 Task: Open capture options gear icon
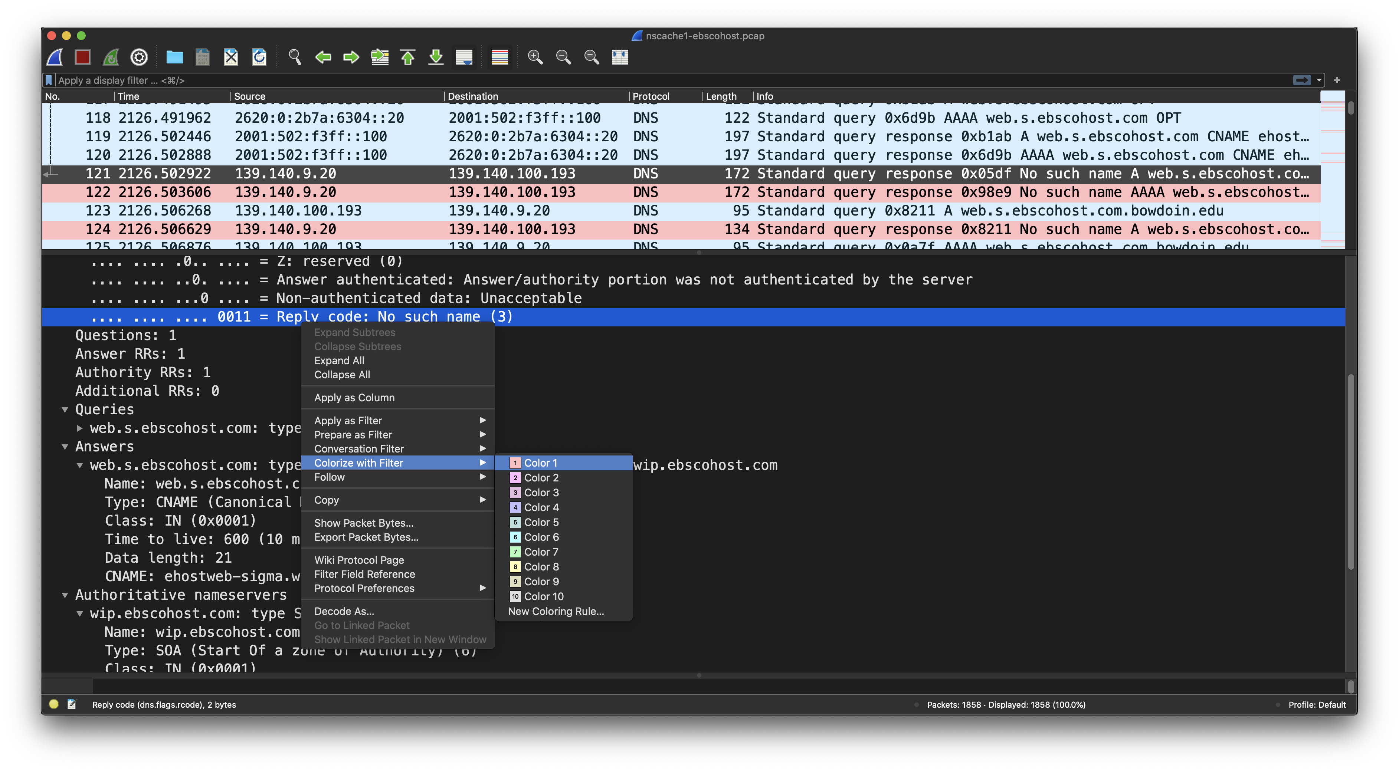139,57
